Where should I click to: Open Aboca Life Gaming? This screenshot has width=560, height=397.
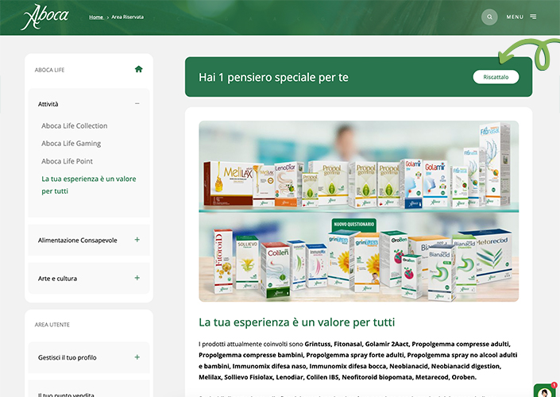71,143
